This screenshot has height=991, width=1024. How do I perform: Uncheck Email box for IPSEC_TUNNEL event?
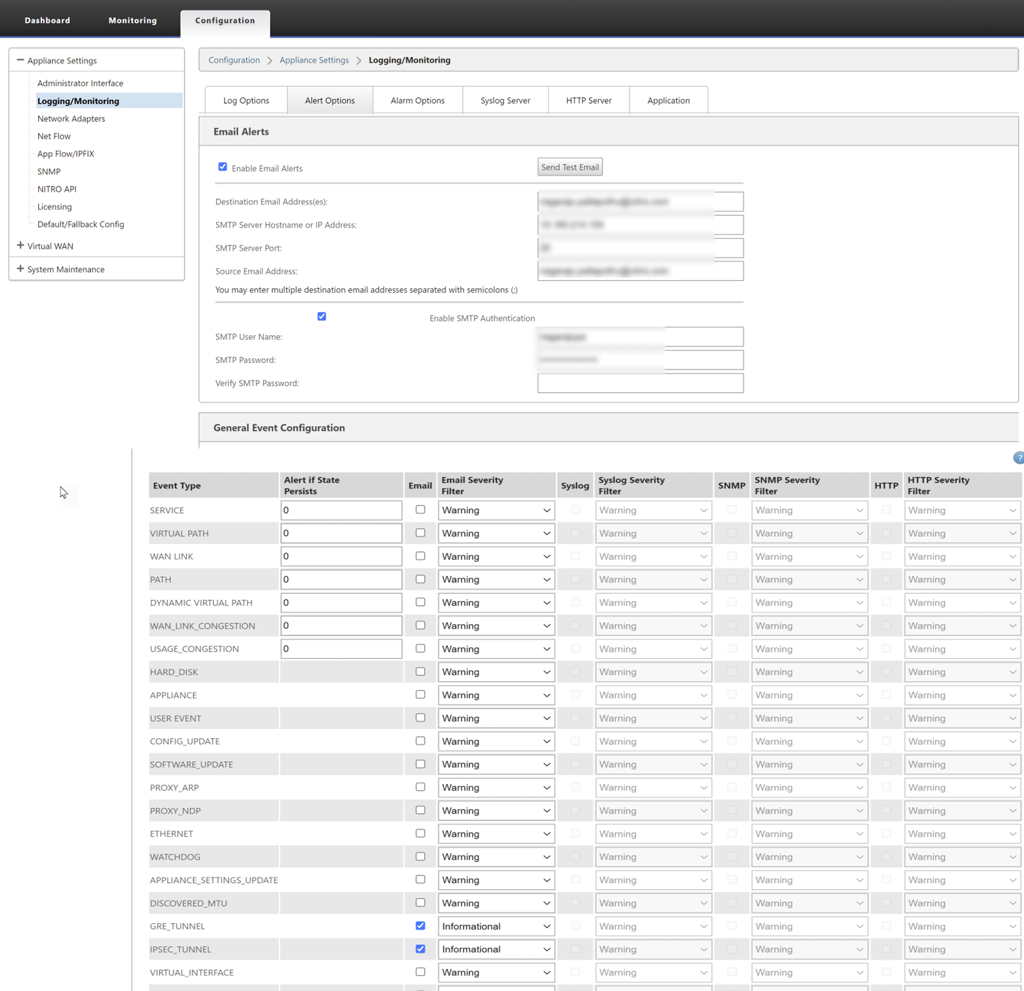point(420,948)
